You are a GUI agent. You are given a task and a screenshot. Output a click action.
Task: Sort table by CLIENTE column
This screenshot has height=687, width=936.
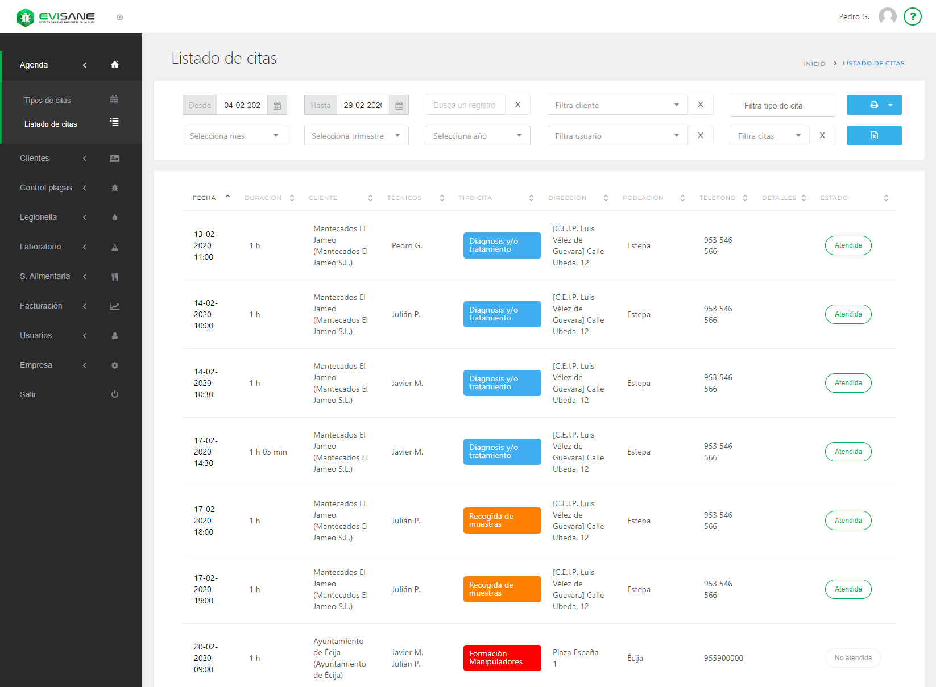click(x=341, y=198)
